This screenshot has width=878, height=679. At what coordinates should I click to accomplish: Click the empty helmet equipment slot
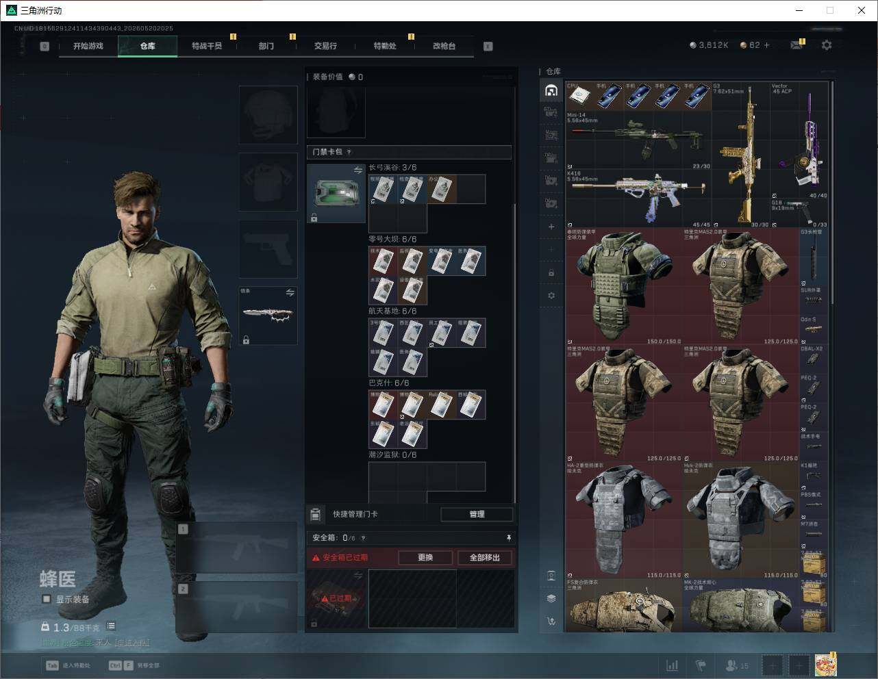[268, 114]
